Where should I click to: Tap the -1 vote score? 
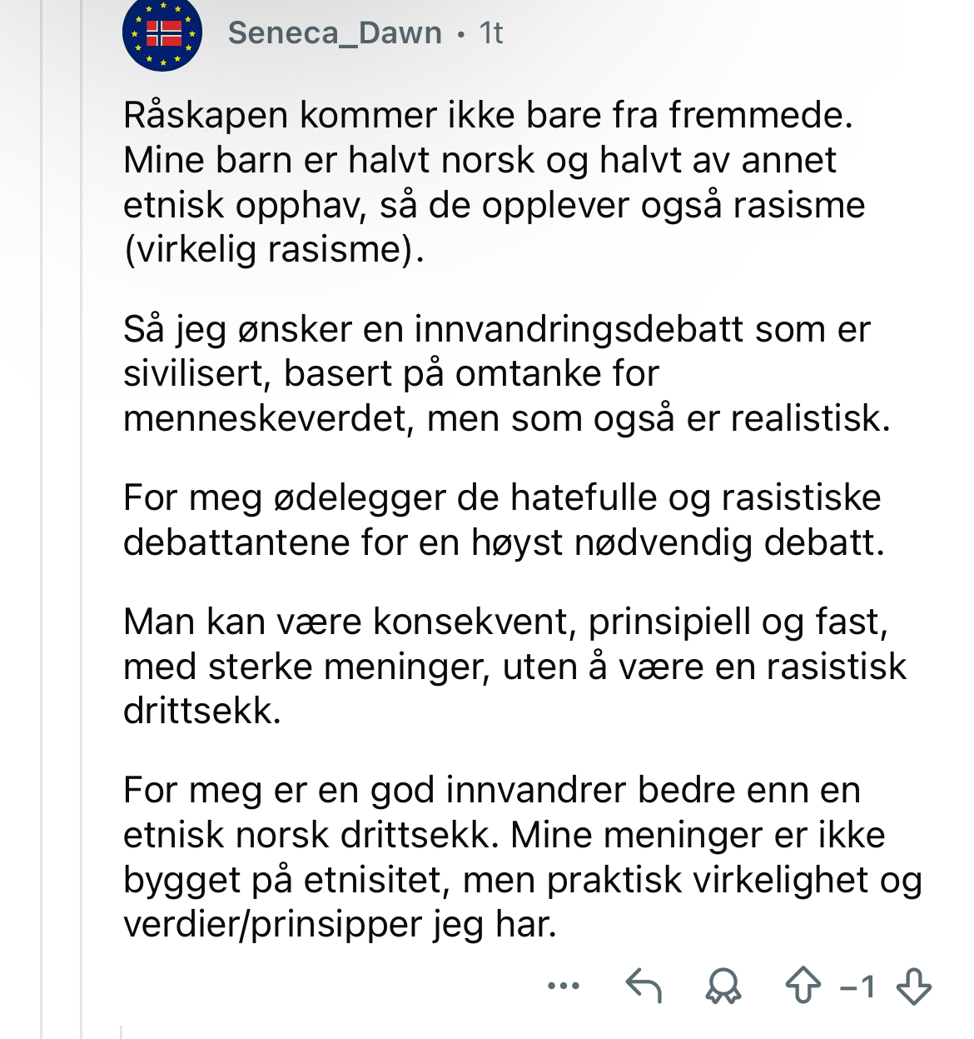click(x=858, y=987)
